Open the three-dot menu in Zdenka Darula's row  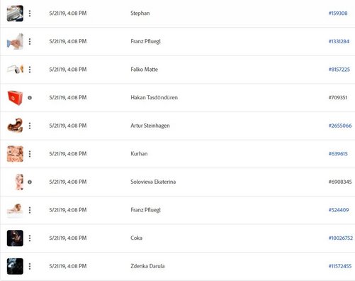click(x=30, y=266)
